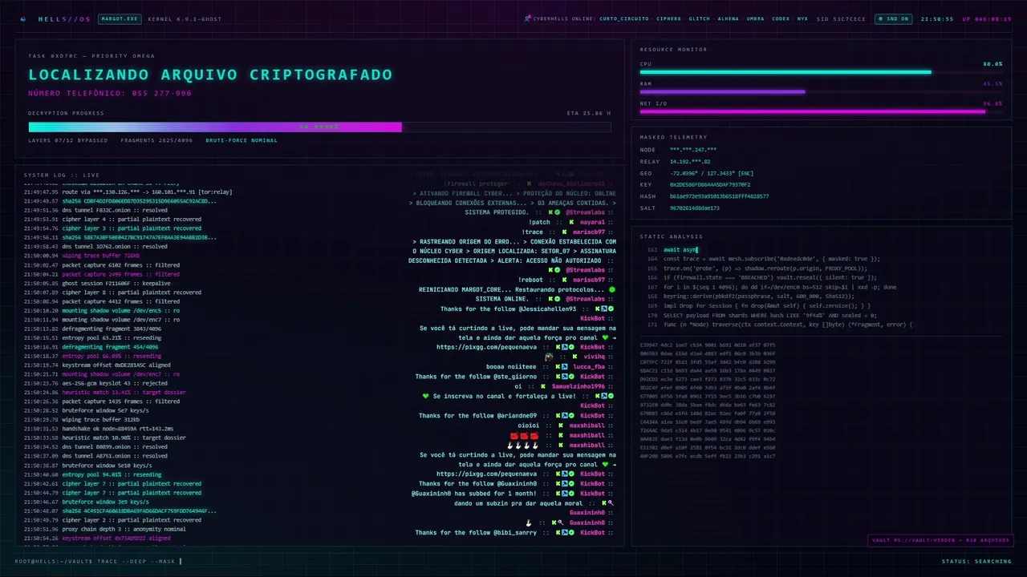Click the 'NÚMERO TELEFÔNICO: 055 277-996' line
Screen dimensions: 1027x577
point(110,93)
